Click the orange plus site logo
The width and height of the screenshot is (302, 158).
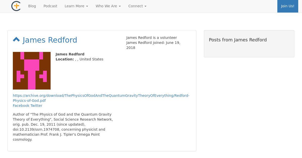(x=16, y=6)
